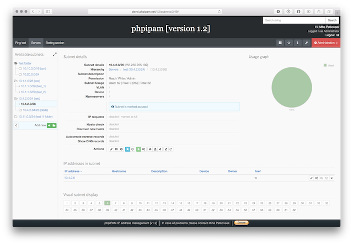Switch to the Ping test section tab

pyautogui.click(x=20, y=42)
